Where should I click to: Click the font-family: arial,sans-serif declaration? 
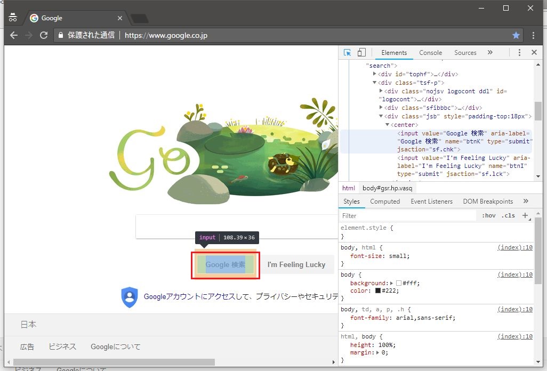403,318
